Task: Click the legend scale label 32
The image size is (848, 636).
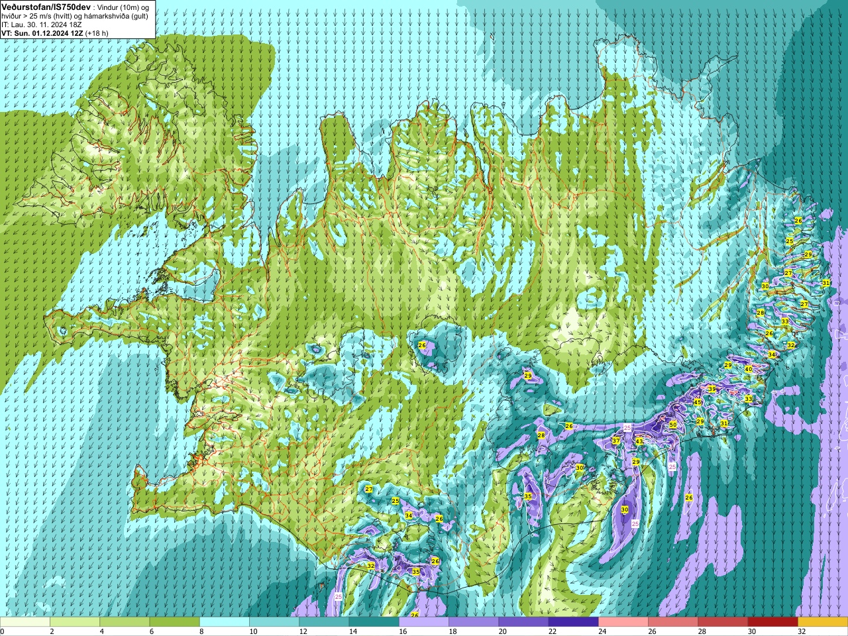Action: click(802, 631)
